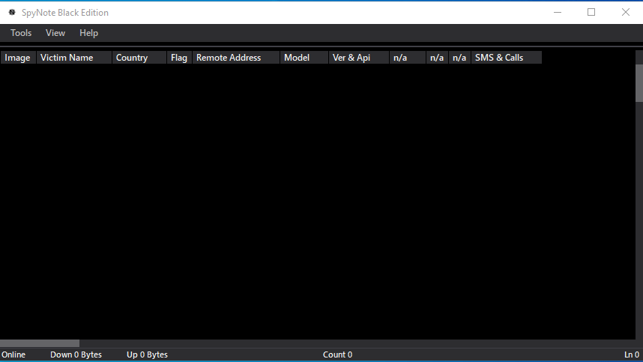
Task: Click the SMS & Calls column header
Action: [x=506, y=58]
